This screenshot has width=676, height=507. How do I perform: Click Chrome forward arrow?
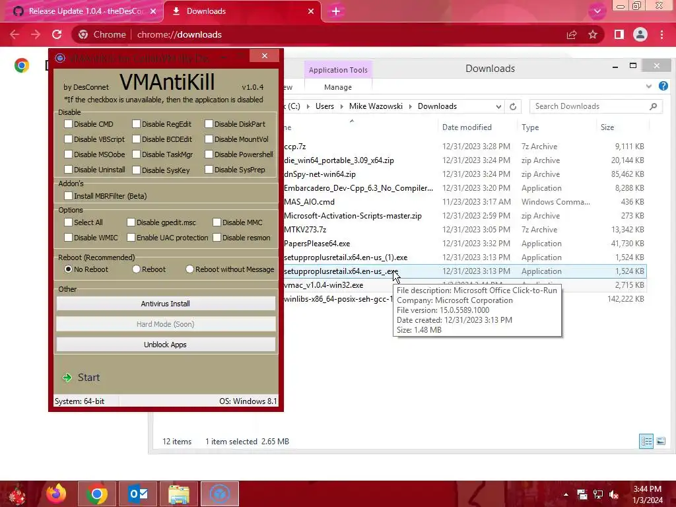tap(36, 34)
